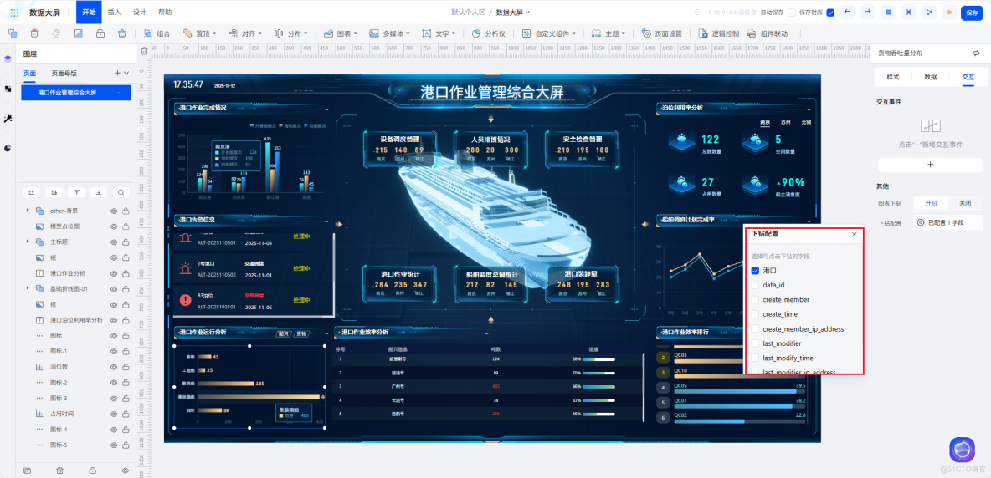Viewport: 991px width, 478px height.
Task: Click the move-to-top layer icon
Action: click(76, 192)
